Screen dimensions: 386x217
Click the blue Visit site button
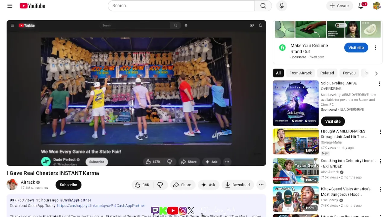point(356,48)
